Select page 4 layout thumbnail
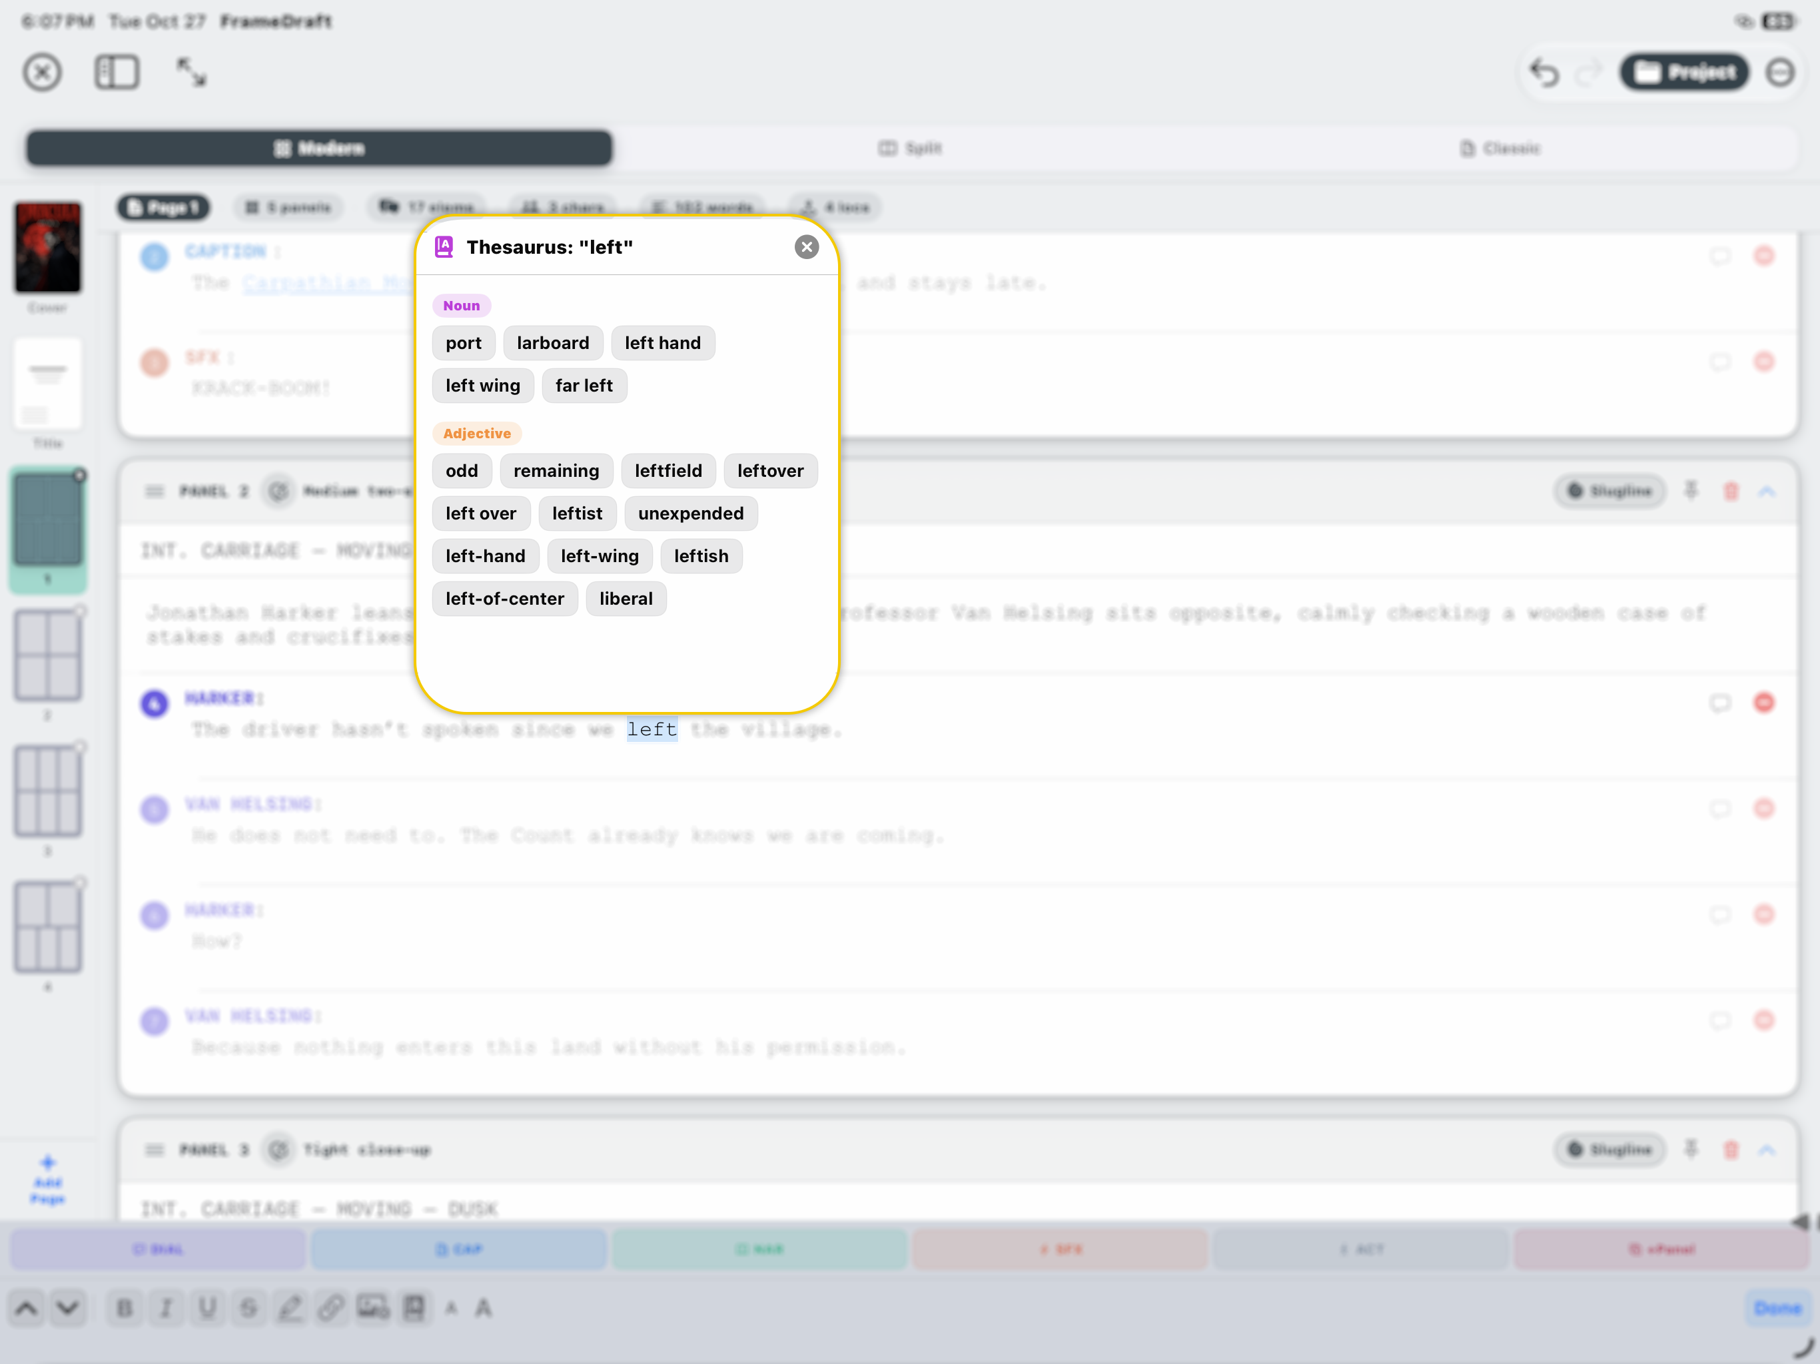 pos(48,927)
